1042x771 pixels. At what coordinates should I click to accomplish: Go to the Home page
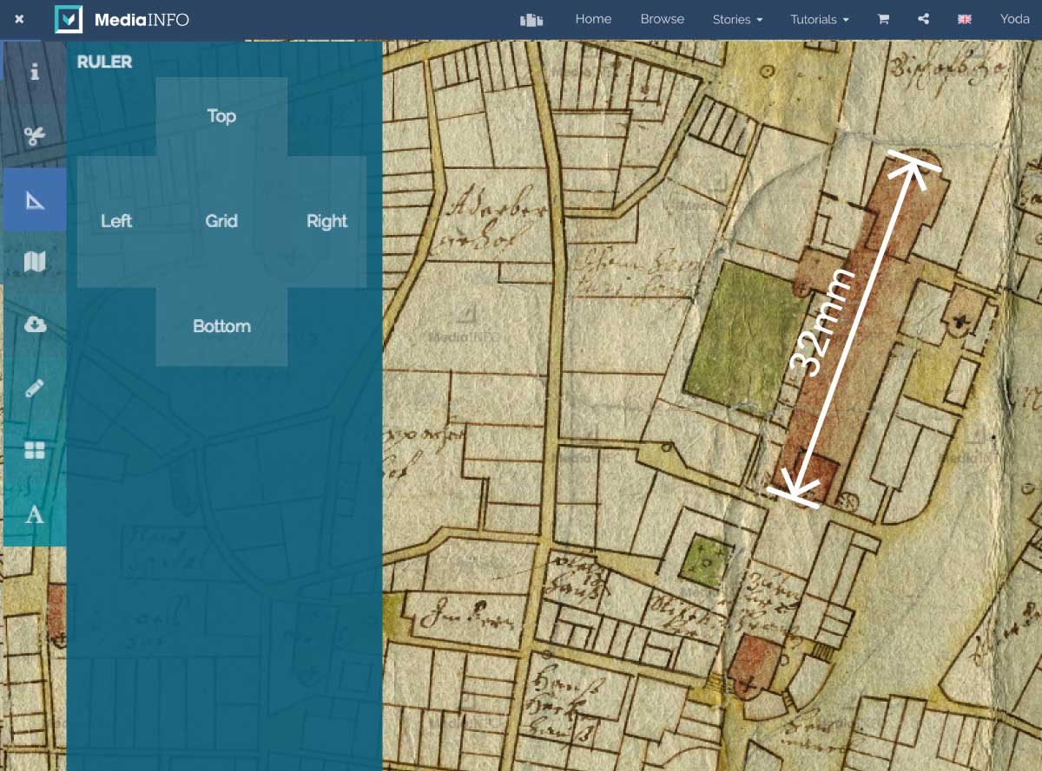[593, 19]
